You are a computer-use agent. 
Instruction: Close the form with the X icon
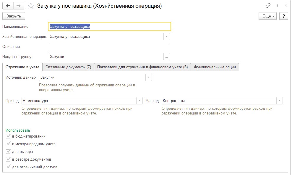pyautogui.click(x=285, y=6)
